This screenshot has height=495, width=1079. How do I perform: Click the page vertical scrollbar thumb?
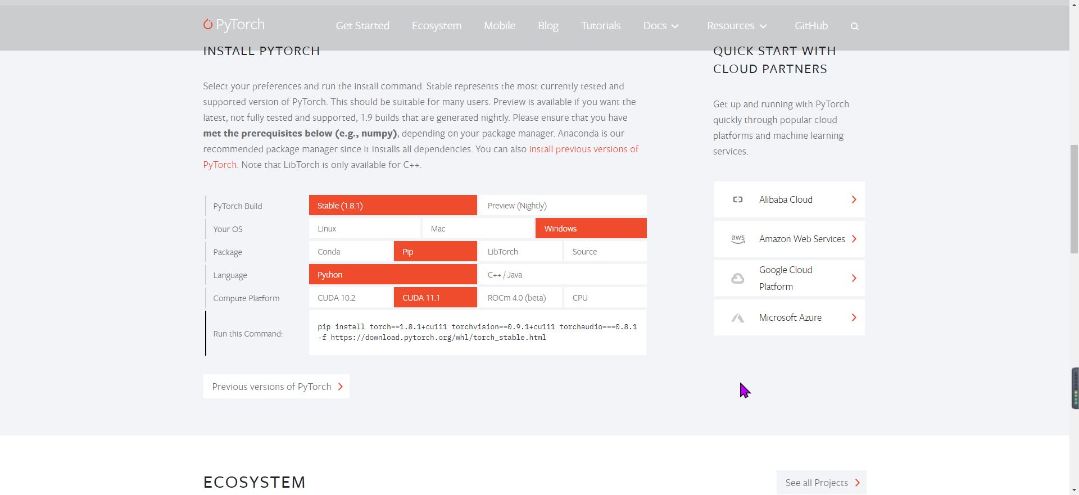[x=1074, y=199]
